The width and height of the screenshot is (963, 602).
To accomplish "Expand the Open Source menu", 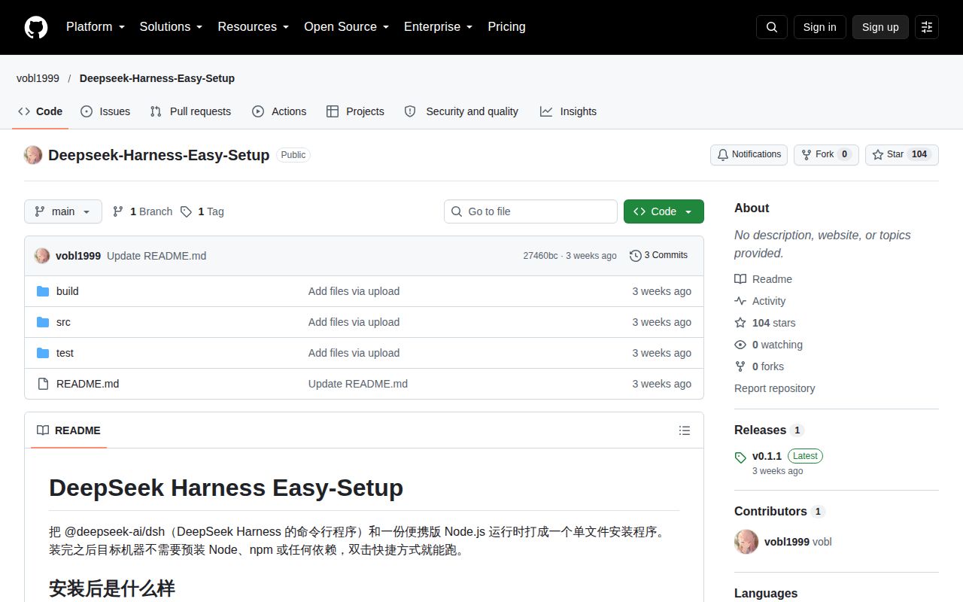I will (347, 27).
